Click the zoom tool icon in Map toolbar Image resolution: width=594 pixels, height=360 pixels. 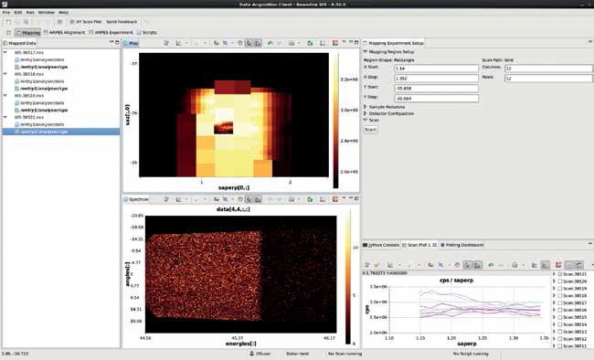[226, 43]
